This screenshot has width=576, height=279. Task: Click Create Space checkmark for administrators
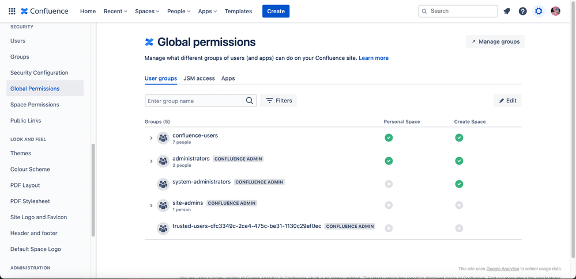coord(459,161)
